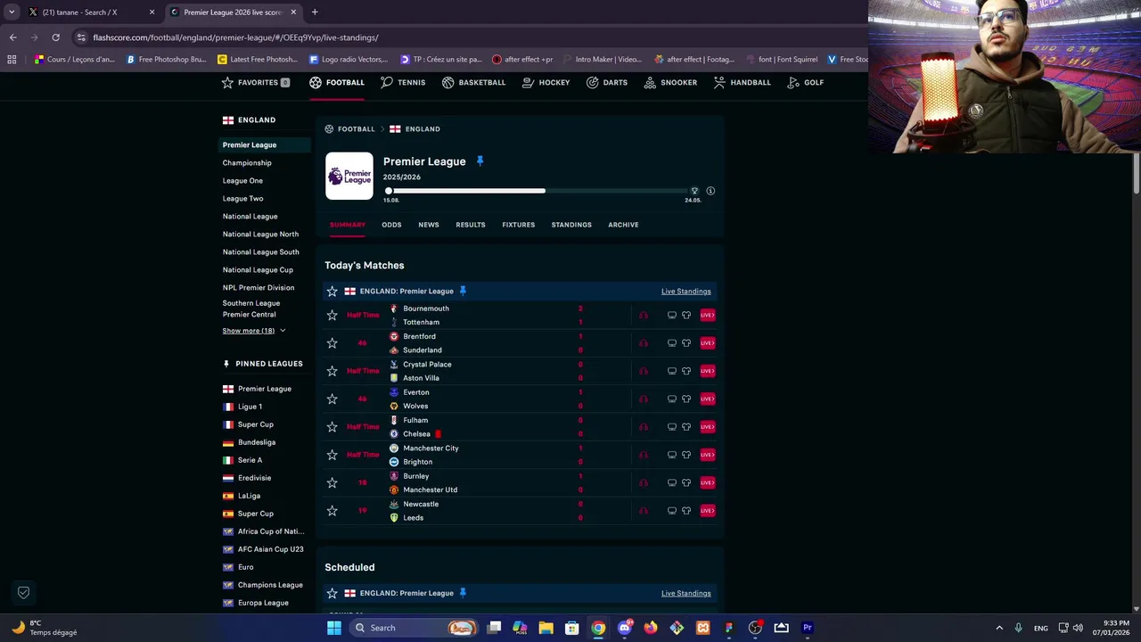
Task: Open National League Cup in sidebar
Action: pyautogui.click(x=258, y=270)
